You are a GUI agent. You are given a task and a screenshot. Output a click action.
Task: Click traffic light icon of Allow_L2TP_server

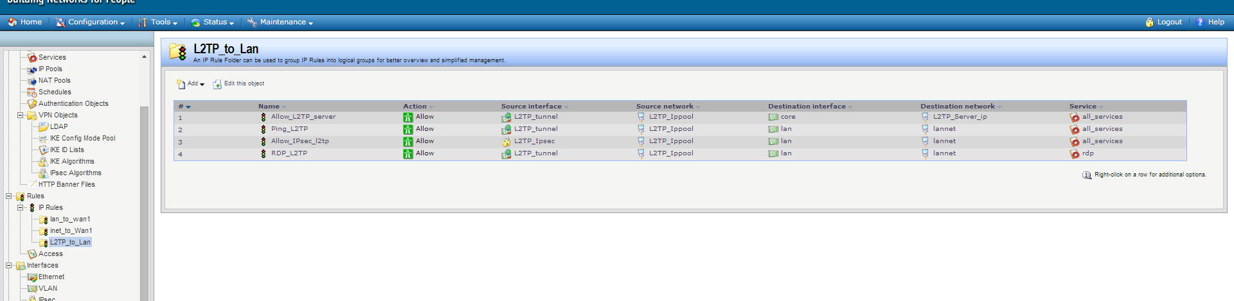coord(263,117)
